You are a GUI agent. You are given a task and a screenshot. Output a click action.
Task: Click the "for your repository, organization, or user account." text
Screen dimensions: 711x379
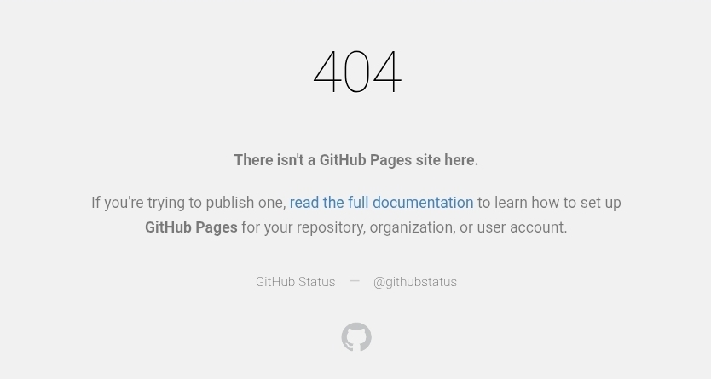[x=404, y=227]
